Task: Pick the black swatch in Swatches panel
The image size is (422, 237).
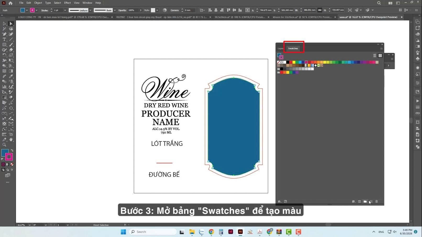Action: pyautogui.click(x=288, y=62)
